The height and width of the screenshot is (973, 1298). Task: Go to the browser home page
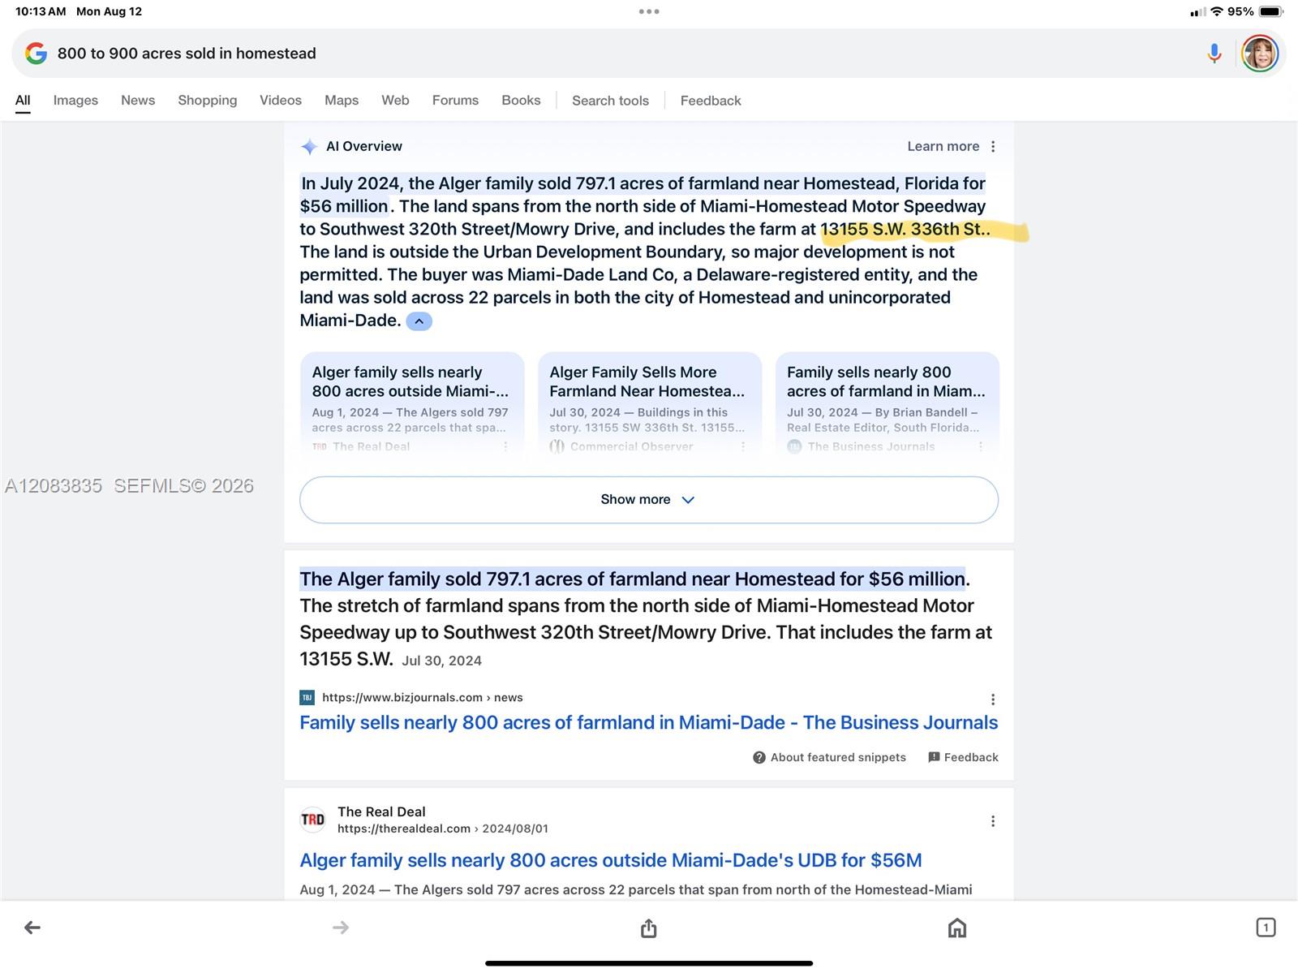pyautogui.click(x=957, y=928)
